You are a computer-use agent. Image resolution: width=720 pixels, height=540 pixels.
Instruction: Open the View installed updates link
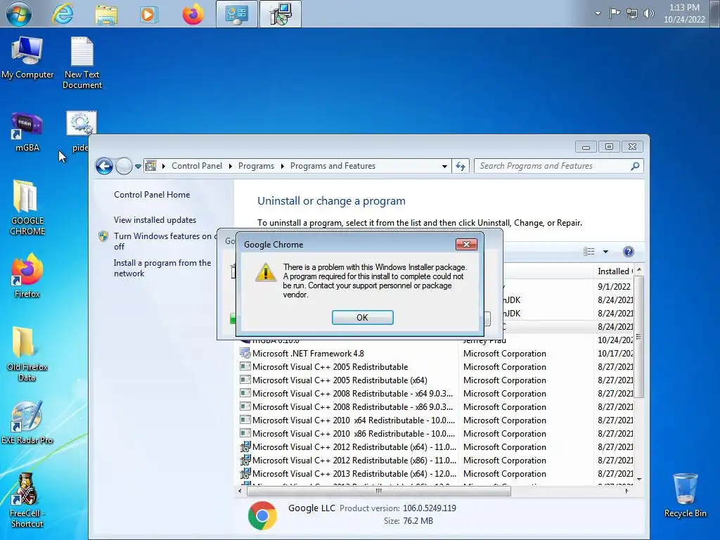[155, 220]
